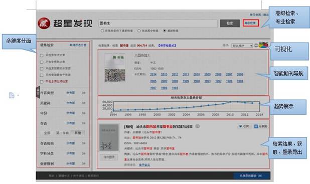The width and height of the screenshot is (310, 184).
Task: Tick the red-labeled last refine checkbox
Action: coord(42,82)
